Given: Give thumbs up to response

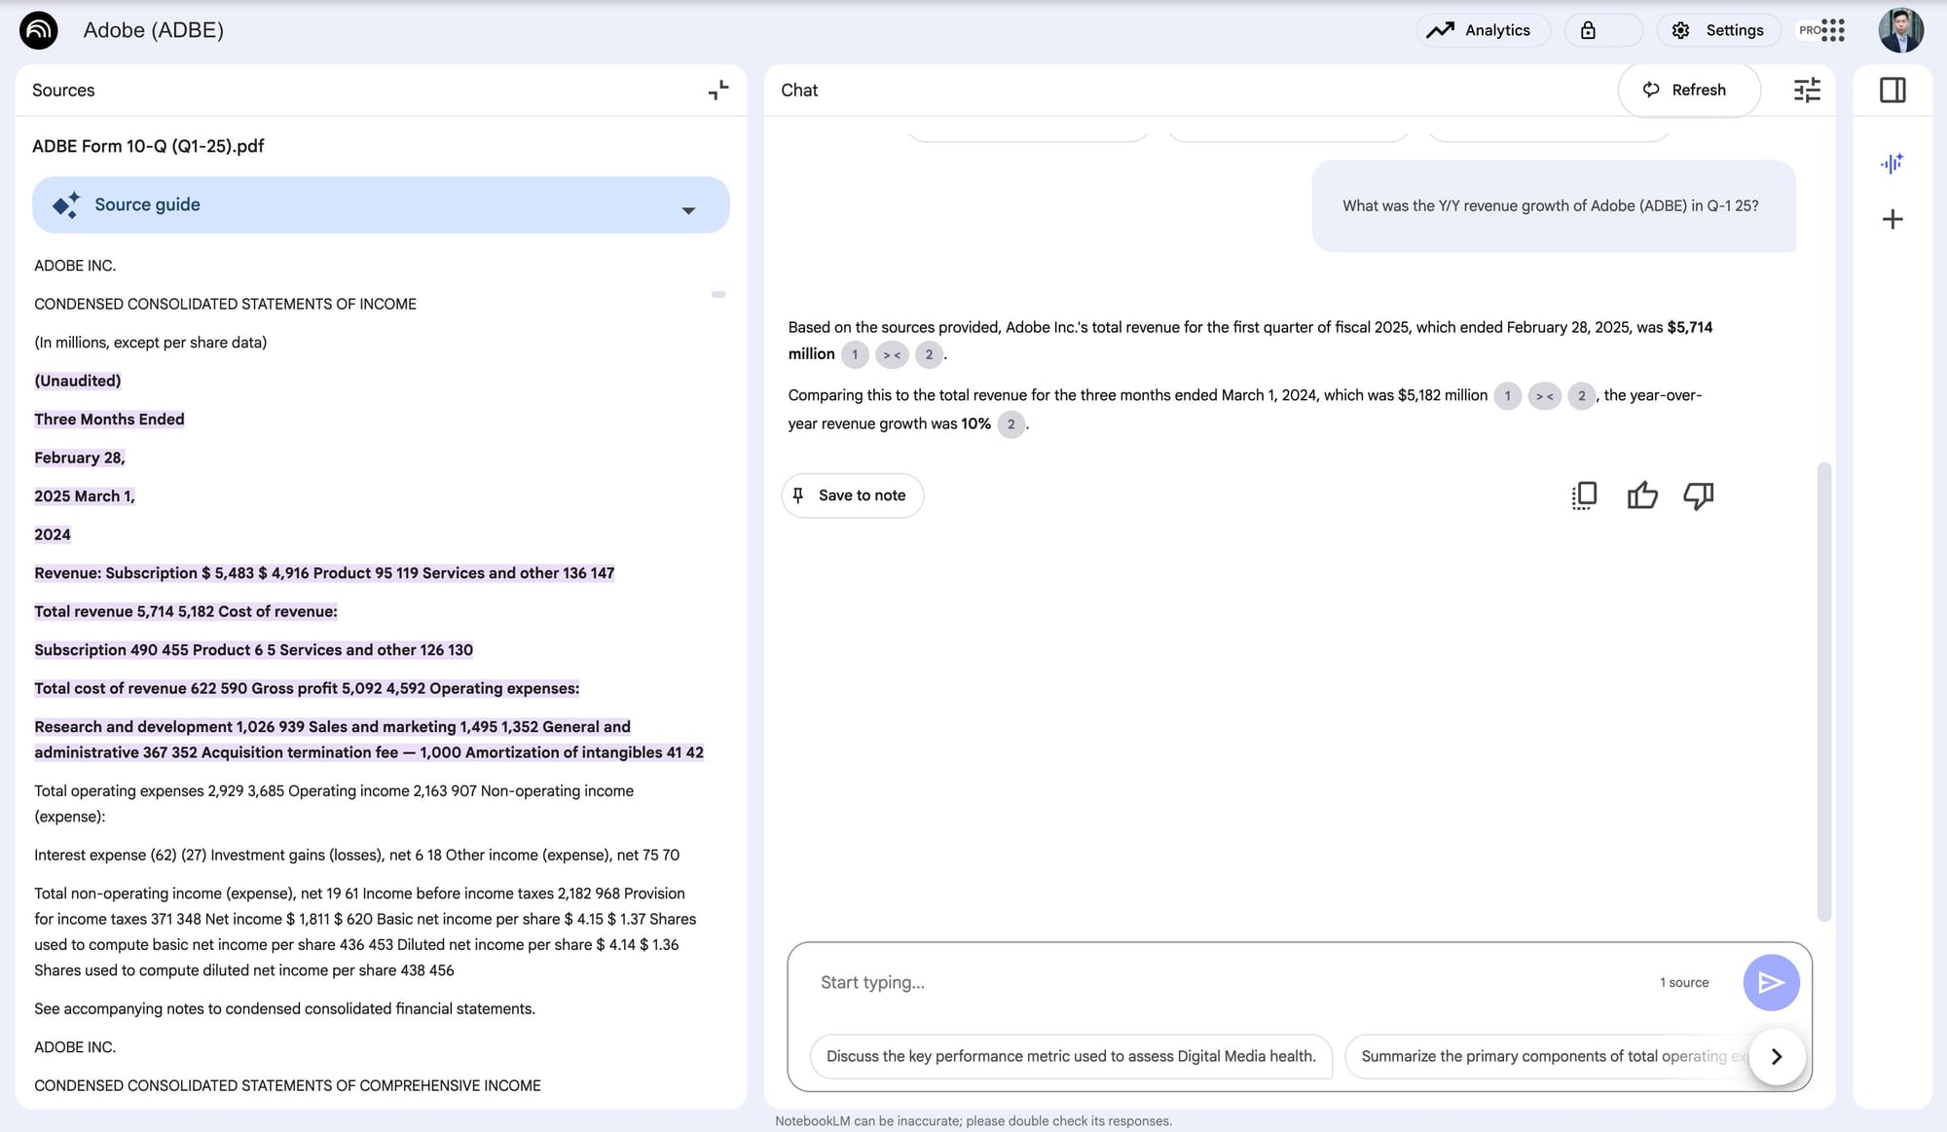Looking at the screenshot, I should (1642, 495).
